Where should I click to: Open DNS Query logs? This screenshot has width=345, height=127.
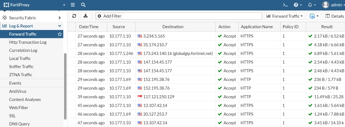[x=19, y=124]
